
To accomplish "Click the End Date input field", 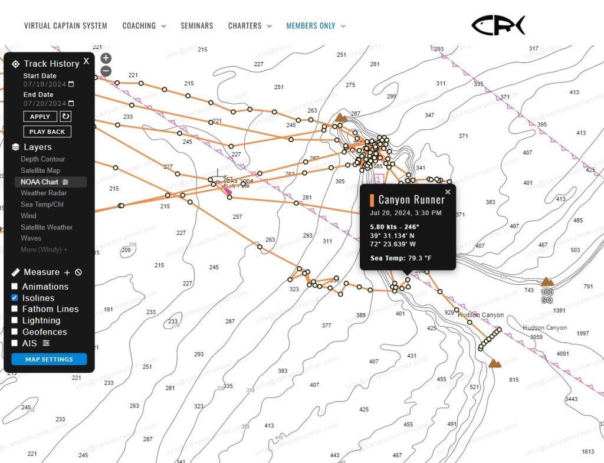I will 48,103.
